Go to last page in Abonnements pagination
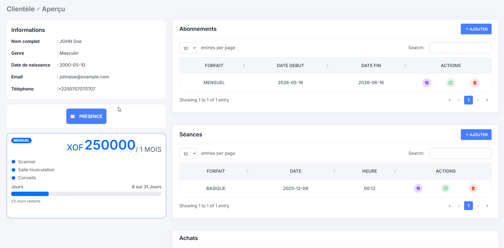 click(x=487, y=100)
